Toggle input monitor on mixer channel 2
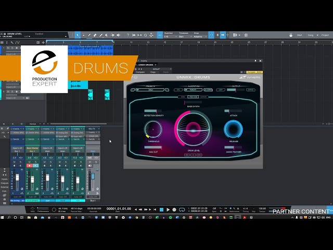The height and width of the screenshot is (250, 333). point(36,166)
